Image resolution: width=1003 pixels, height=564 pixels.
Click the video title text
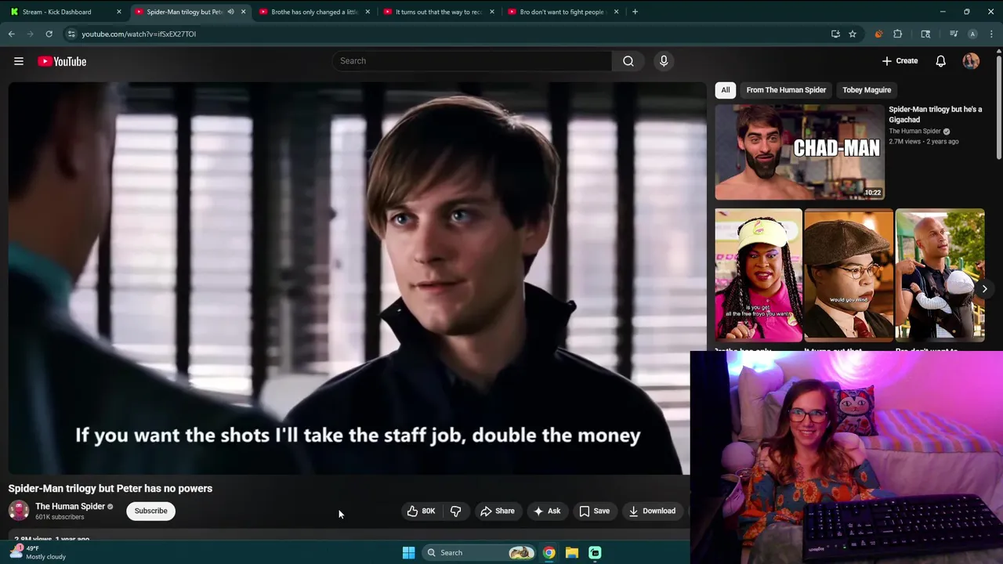[x=110, y=488]
